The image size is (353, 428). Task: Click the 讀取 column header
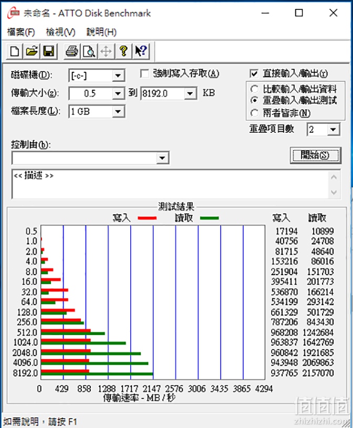point(317,218)
